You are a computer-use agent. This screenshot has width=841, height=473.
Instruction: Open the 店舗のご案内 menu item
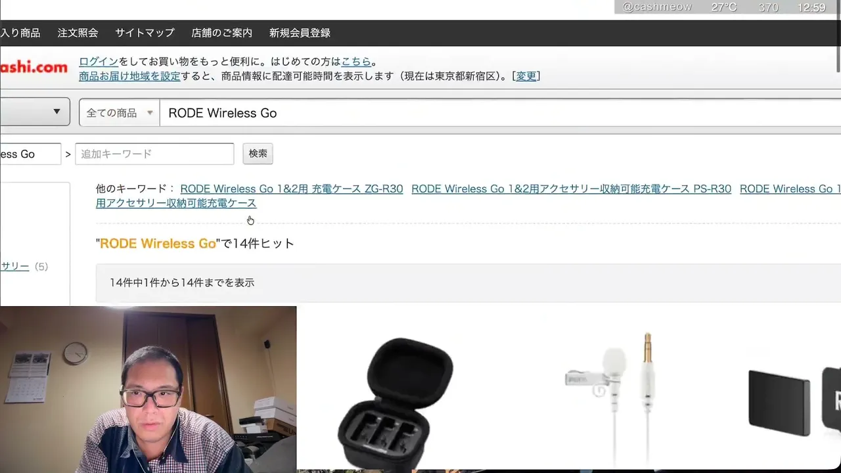tap(221, 33)
